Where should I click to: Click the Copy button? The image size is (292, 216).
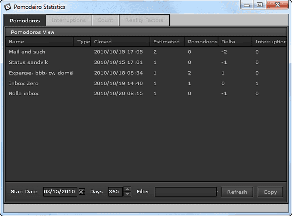pyautogui.click(x=270, y=192)
